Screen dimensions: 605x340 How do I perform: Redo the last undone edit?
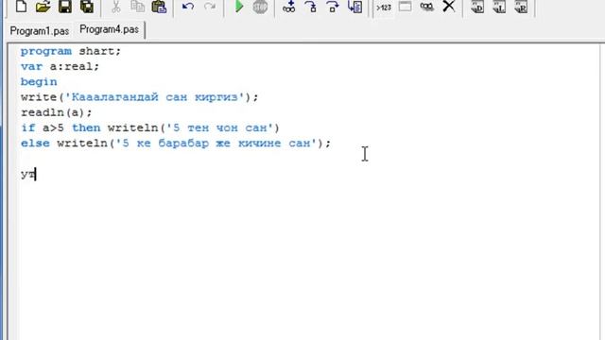point(210,7)
